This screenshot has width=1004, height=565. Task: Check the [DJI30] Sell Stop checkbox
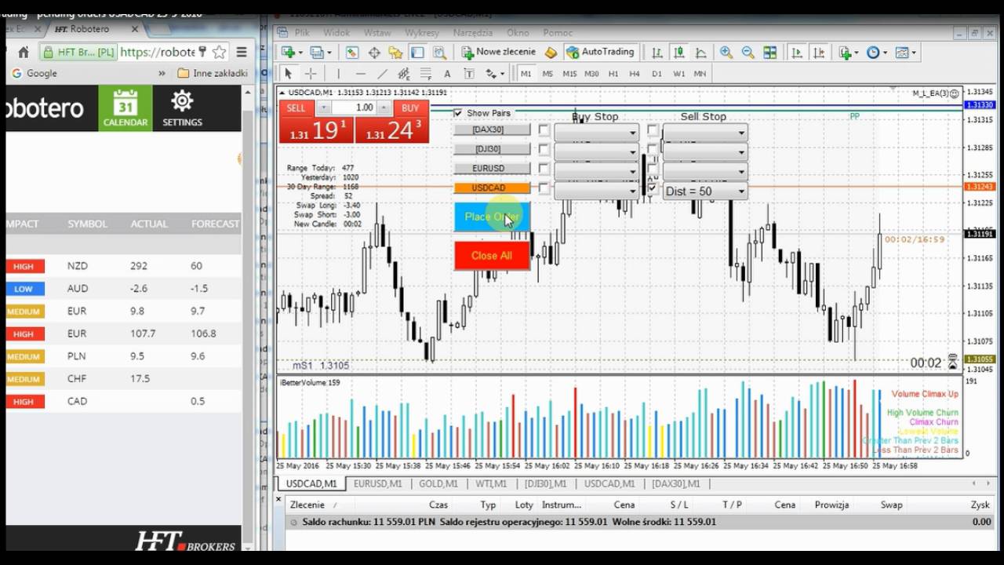[x=652, y=149]
